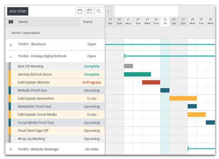Select the Kick Off Meeting task
Viewport: 219px width, 159px height.
point(30,66)
